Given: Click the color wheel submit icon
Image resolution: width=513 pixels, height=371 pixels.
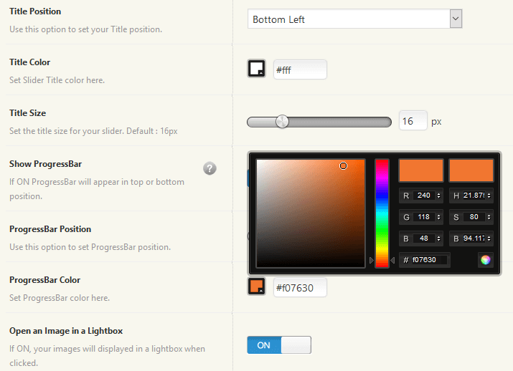Looking at the screenshot, I should (x=485, y=260).
